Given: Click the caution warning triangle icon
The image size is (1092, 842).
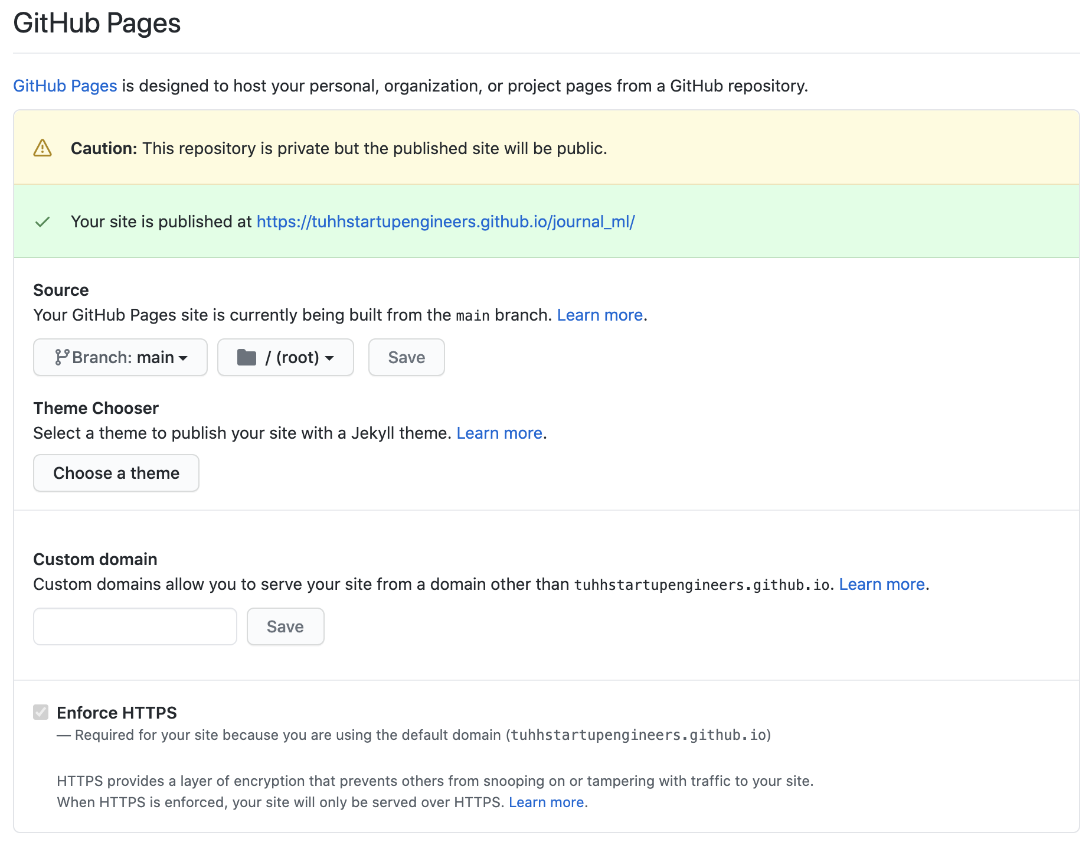Looking at the screenshot, I should point(42,148).
